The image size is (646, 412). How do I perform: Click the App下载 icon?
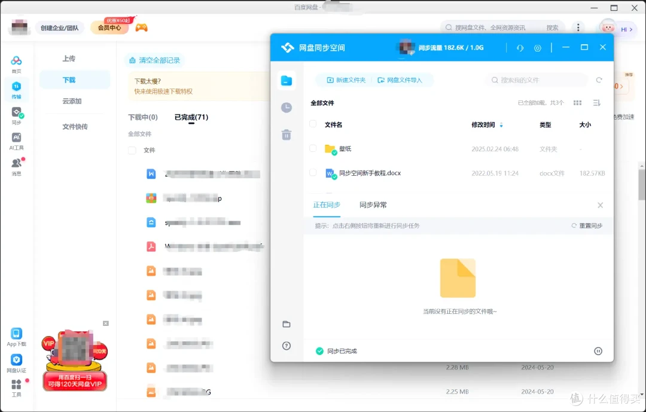tap(17, 333)
